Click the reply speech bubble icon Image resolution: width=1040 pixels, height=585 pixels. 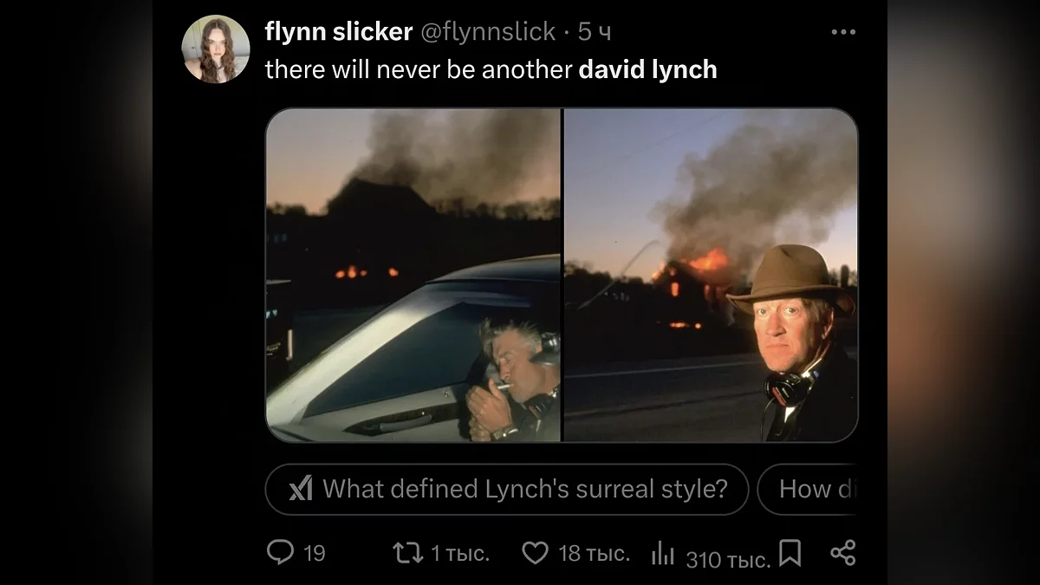coord(280,552)
